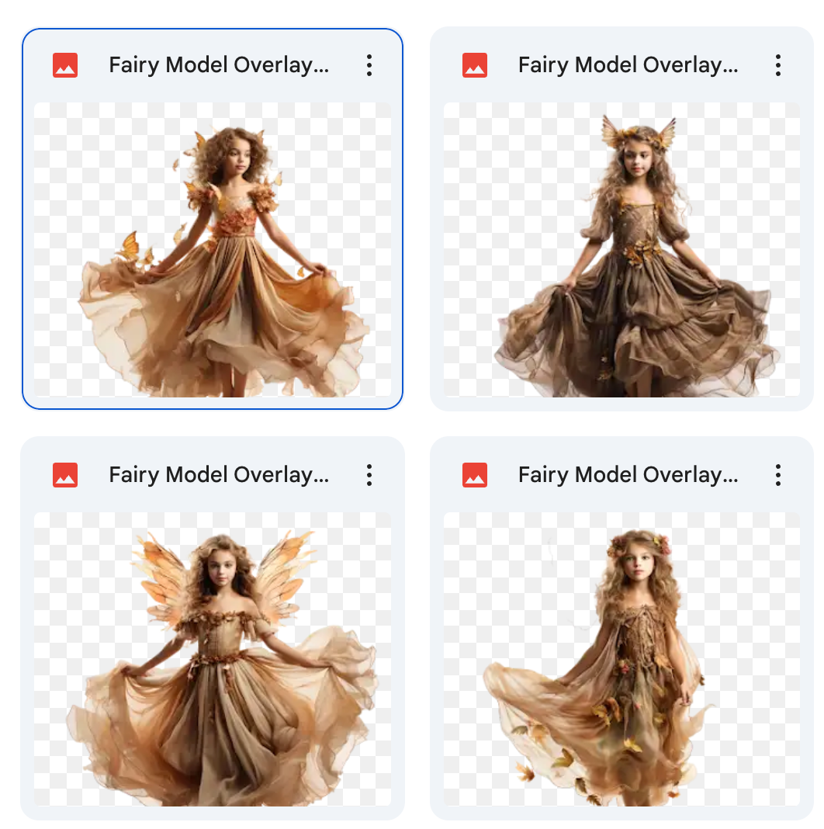Click the scattered leaves on the flower-wreath fairy's dress
Screen dimensions: 824x829
[x=613, y=710]
